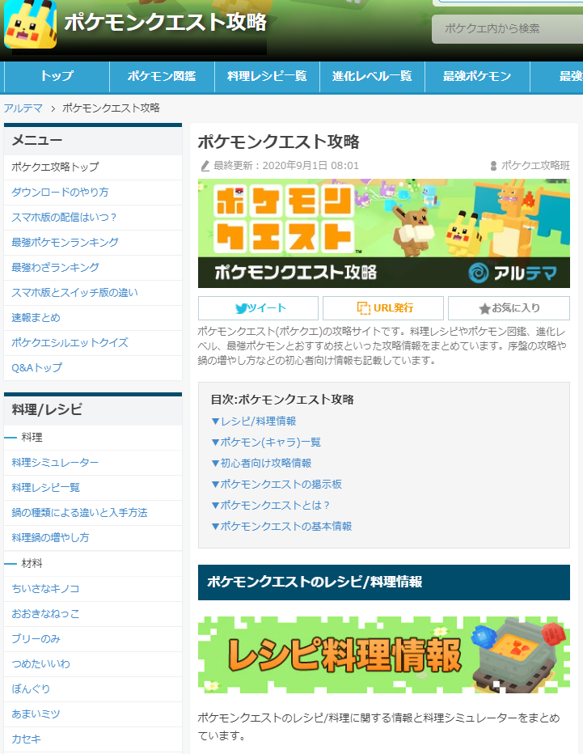Open ブリーのみ ingredient link
Image resolution: width=583 pixels, height=754 pixels.
click(93, 639)
